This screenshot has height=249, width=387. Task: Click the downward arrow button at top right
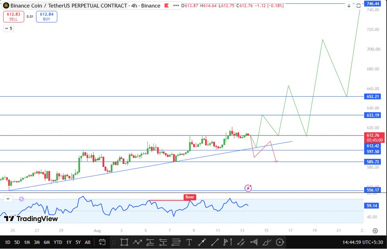349,6
